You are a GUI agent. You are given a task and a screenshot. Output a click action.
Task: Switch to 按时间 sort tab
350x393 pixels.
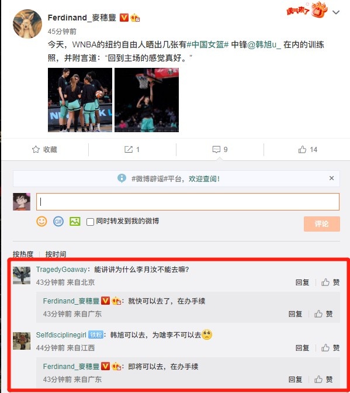pos(56,254)
